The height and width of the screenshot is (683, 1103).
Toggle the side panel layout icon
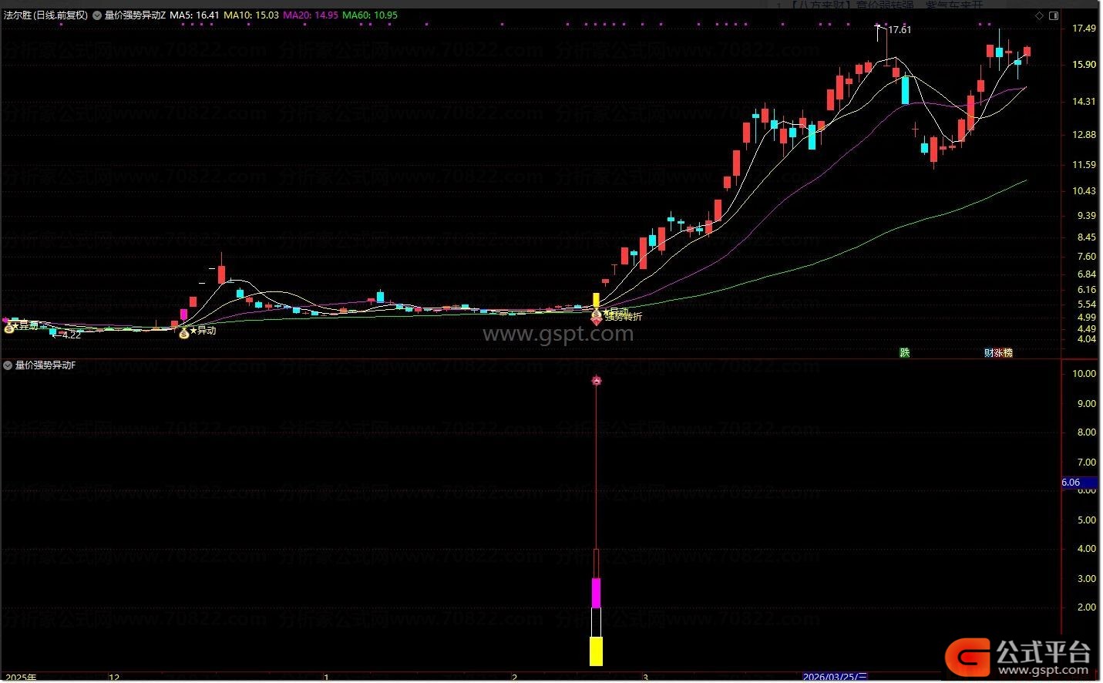(x=1054, y=15)
